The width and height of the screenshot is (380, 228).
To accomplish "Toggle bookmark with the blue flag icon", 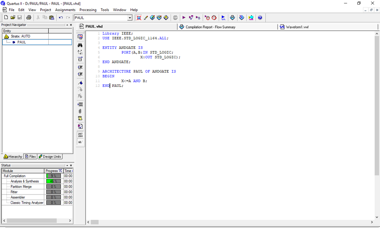I will [80, 83].
